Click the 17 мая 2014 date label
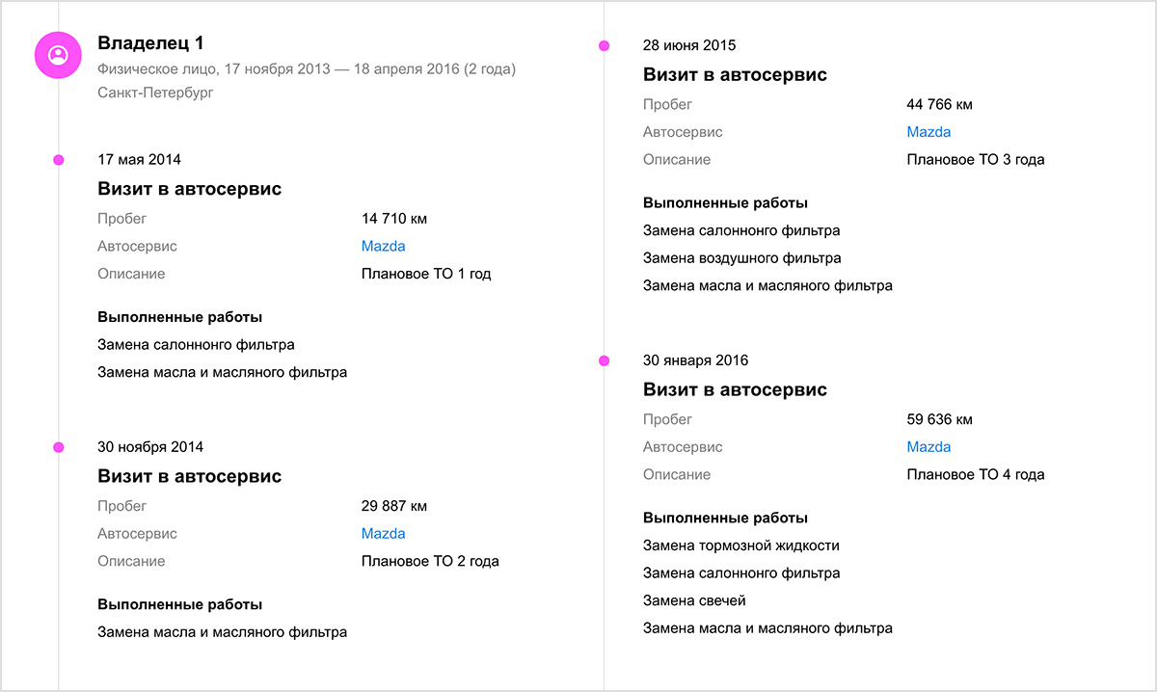The width and height of the screenshot is (1157, 692). tap(139, 160)
